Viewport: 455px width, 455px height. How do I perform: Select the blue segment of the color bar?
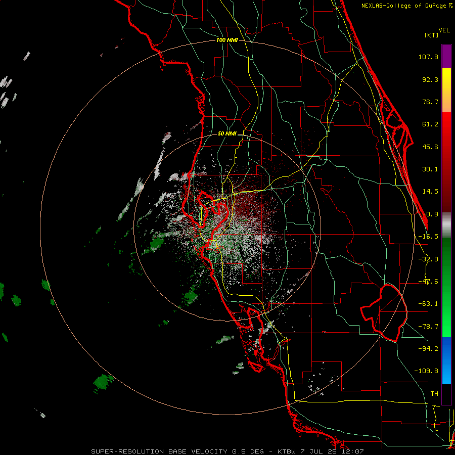tap(446, 360)
